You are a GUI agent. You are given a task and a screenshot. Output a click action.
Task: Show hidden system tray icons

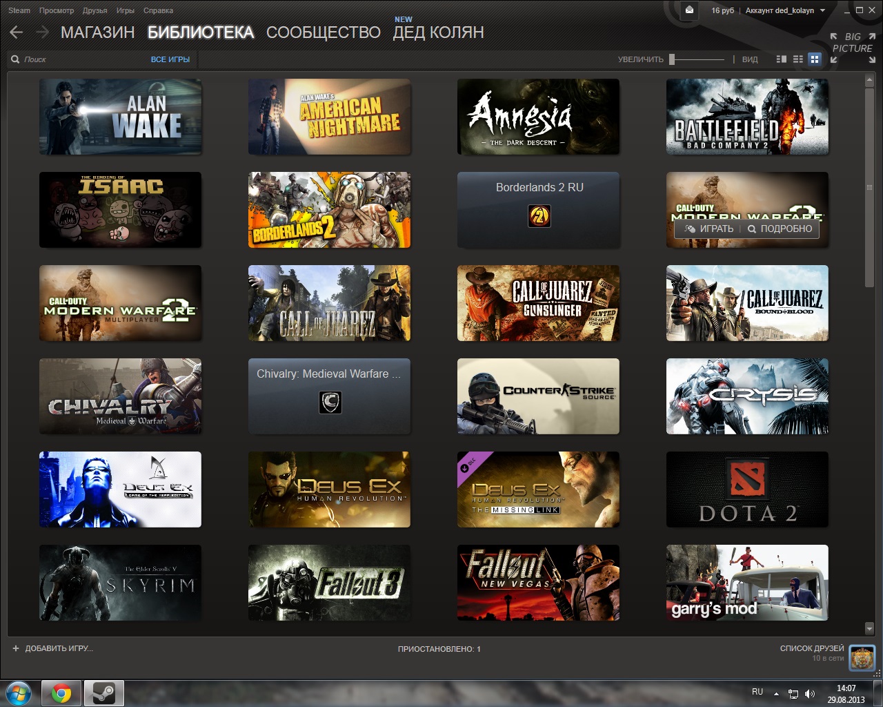[776, 693]
